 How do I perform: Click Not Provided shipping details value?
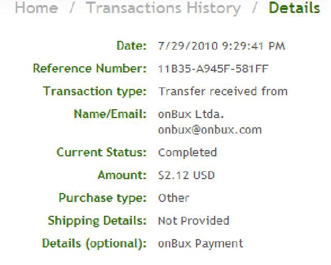click(x=194, y=221)
